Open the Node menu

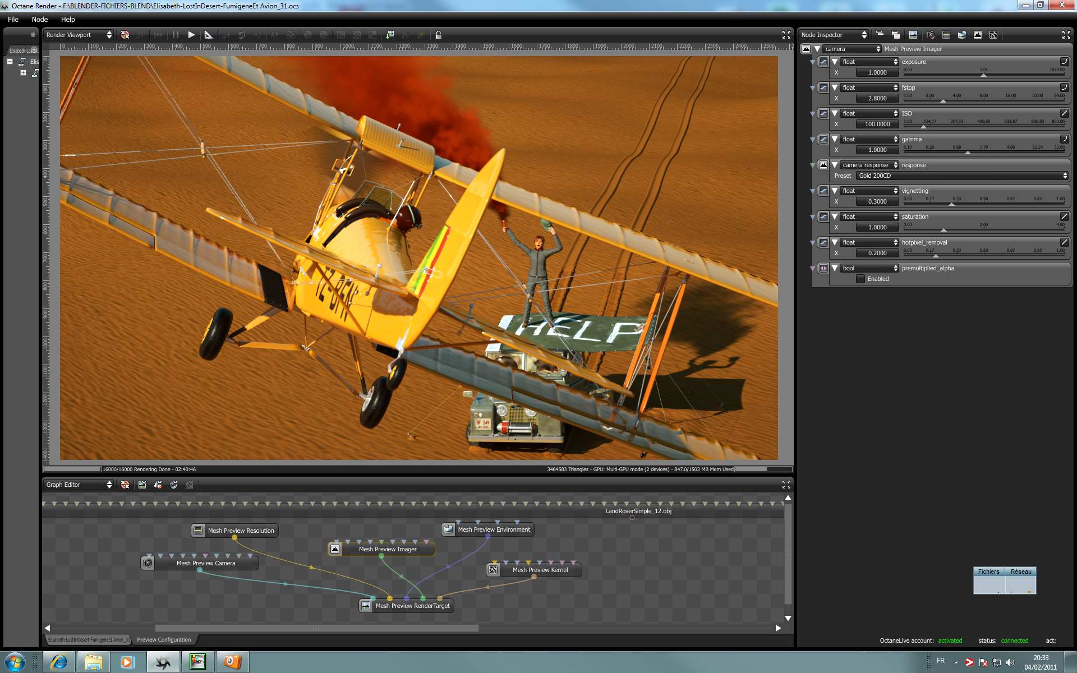[x=39, y=19]
